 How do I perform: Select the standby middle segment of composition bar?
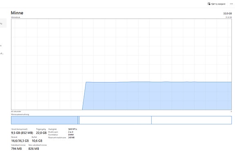click(115, 120)
